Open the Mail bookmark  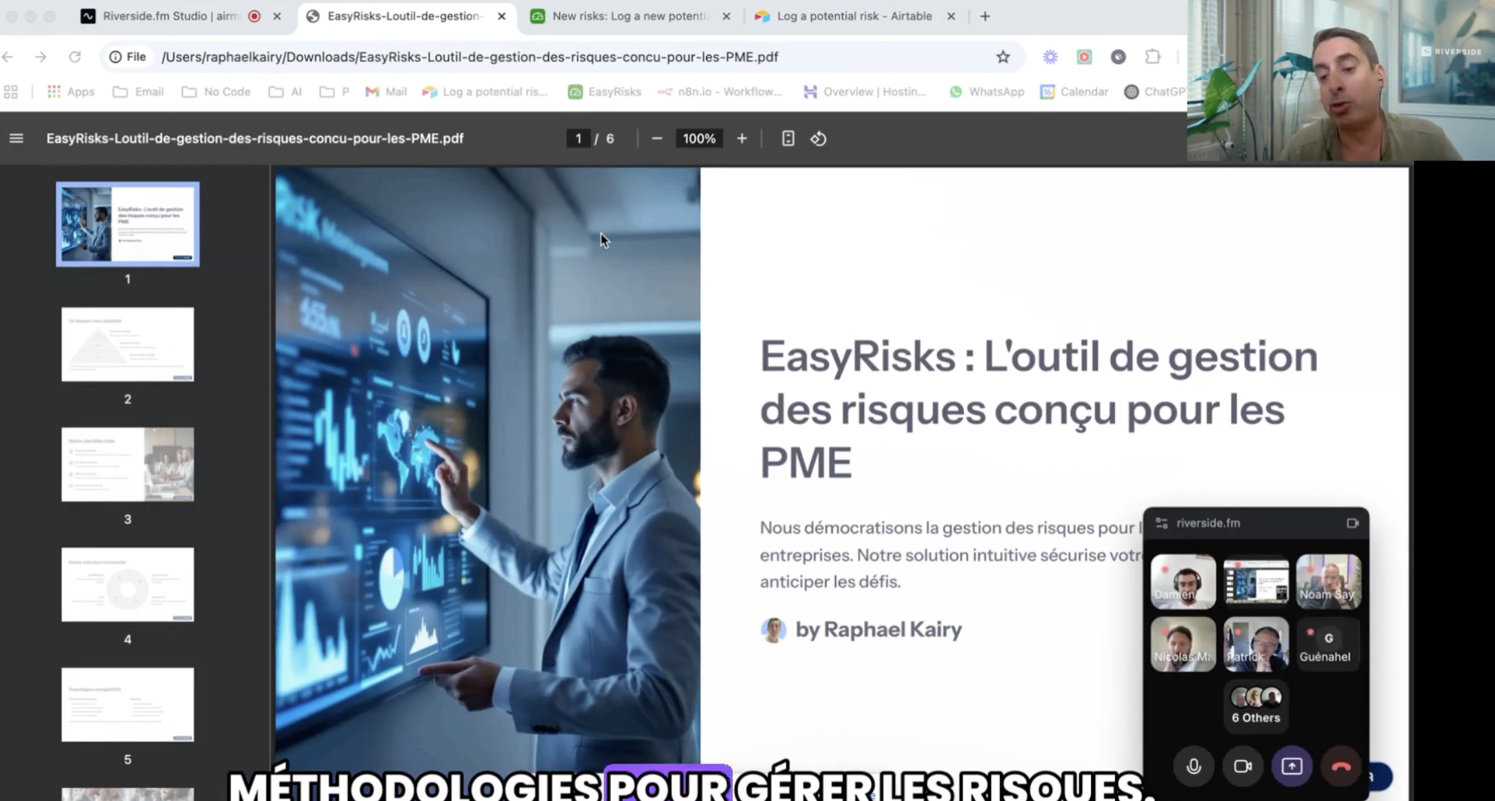[386, 92]
